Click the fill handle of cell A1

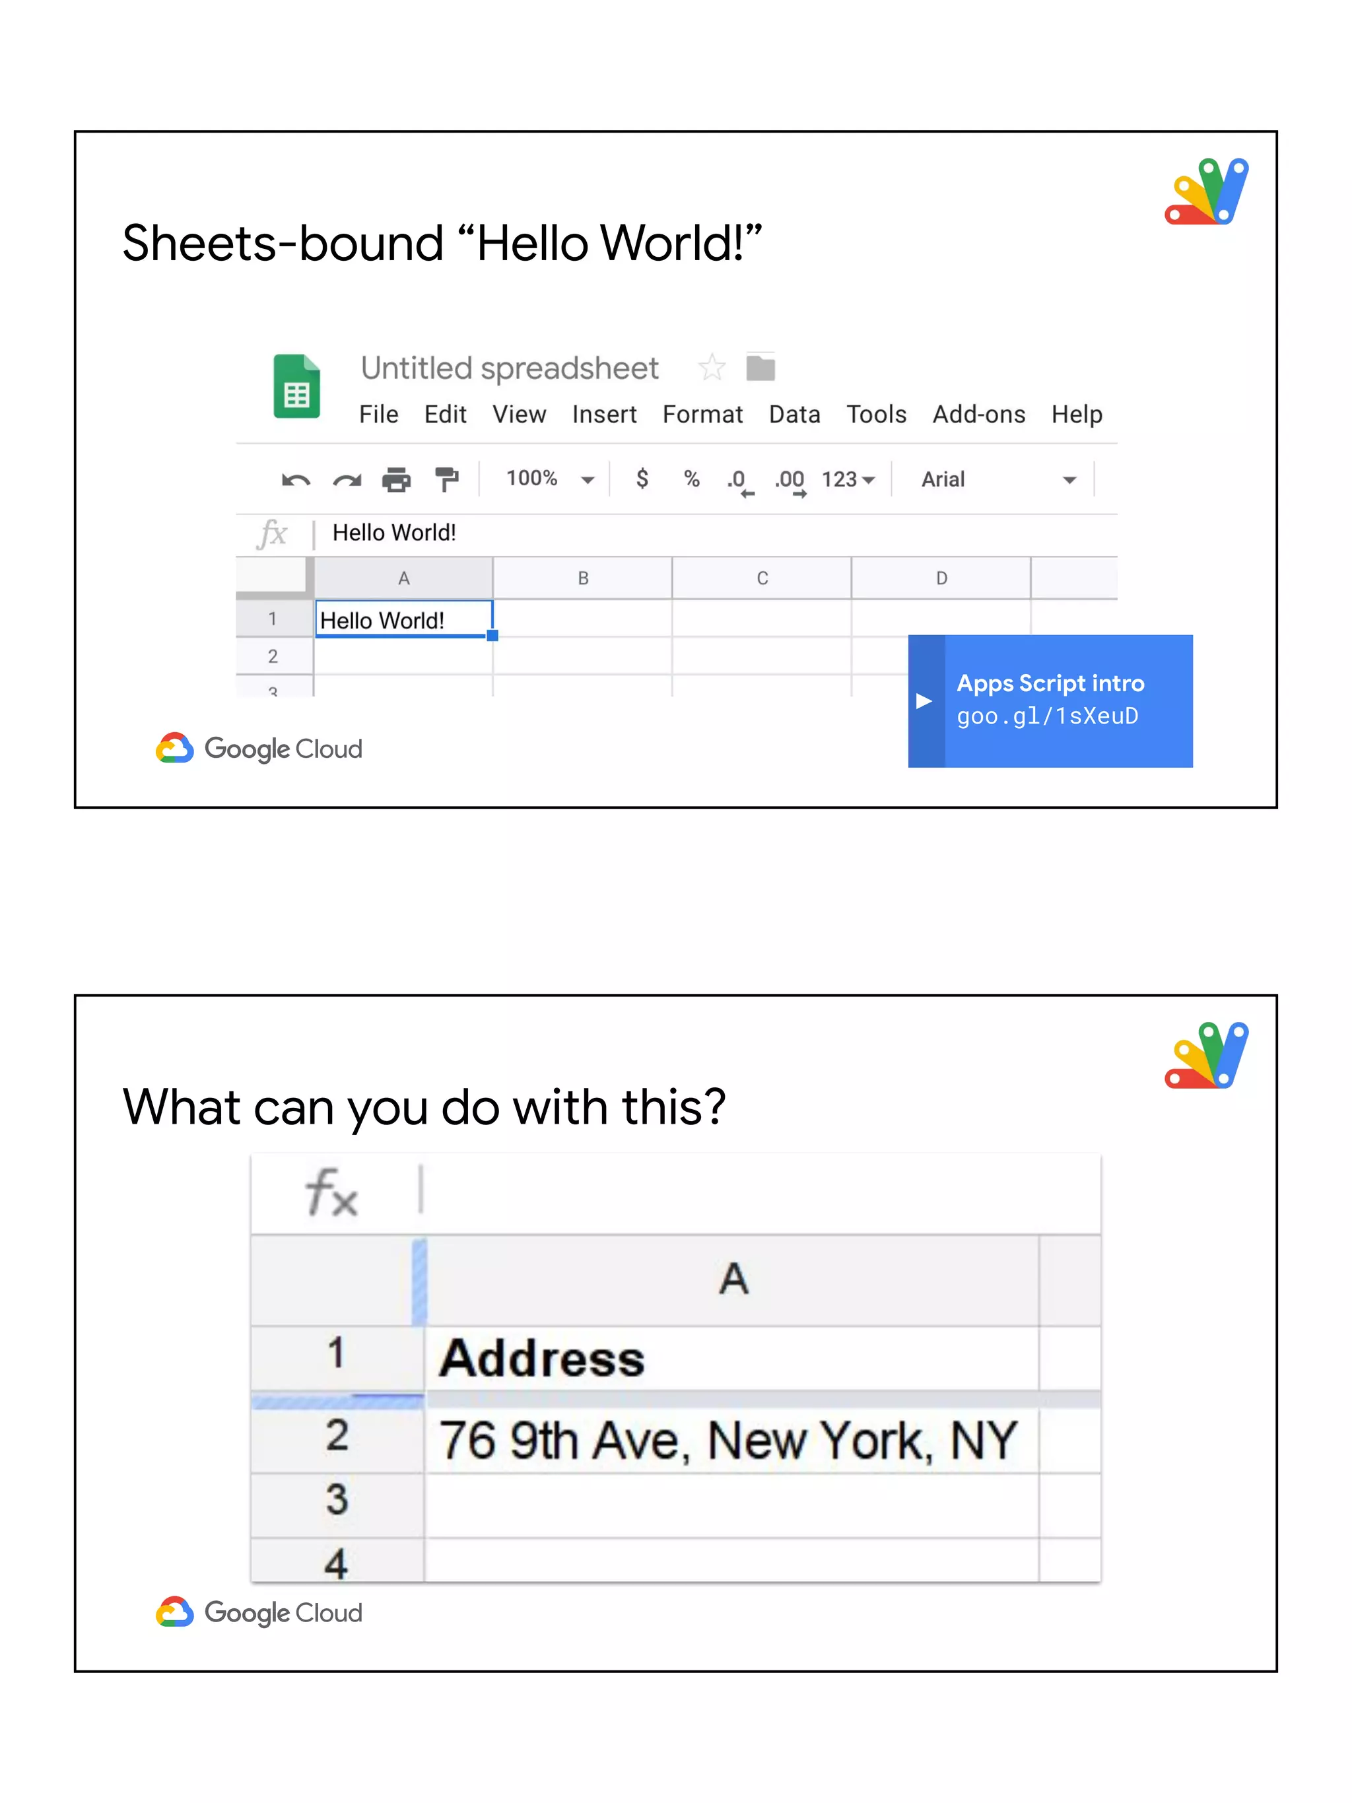coord(492,635)
